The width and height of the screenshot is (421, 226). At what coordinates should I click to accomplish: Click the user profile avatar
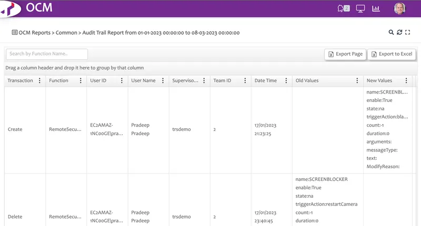pos(399,8)
